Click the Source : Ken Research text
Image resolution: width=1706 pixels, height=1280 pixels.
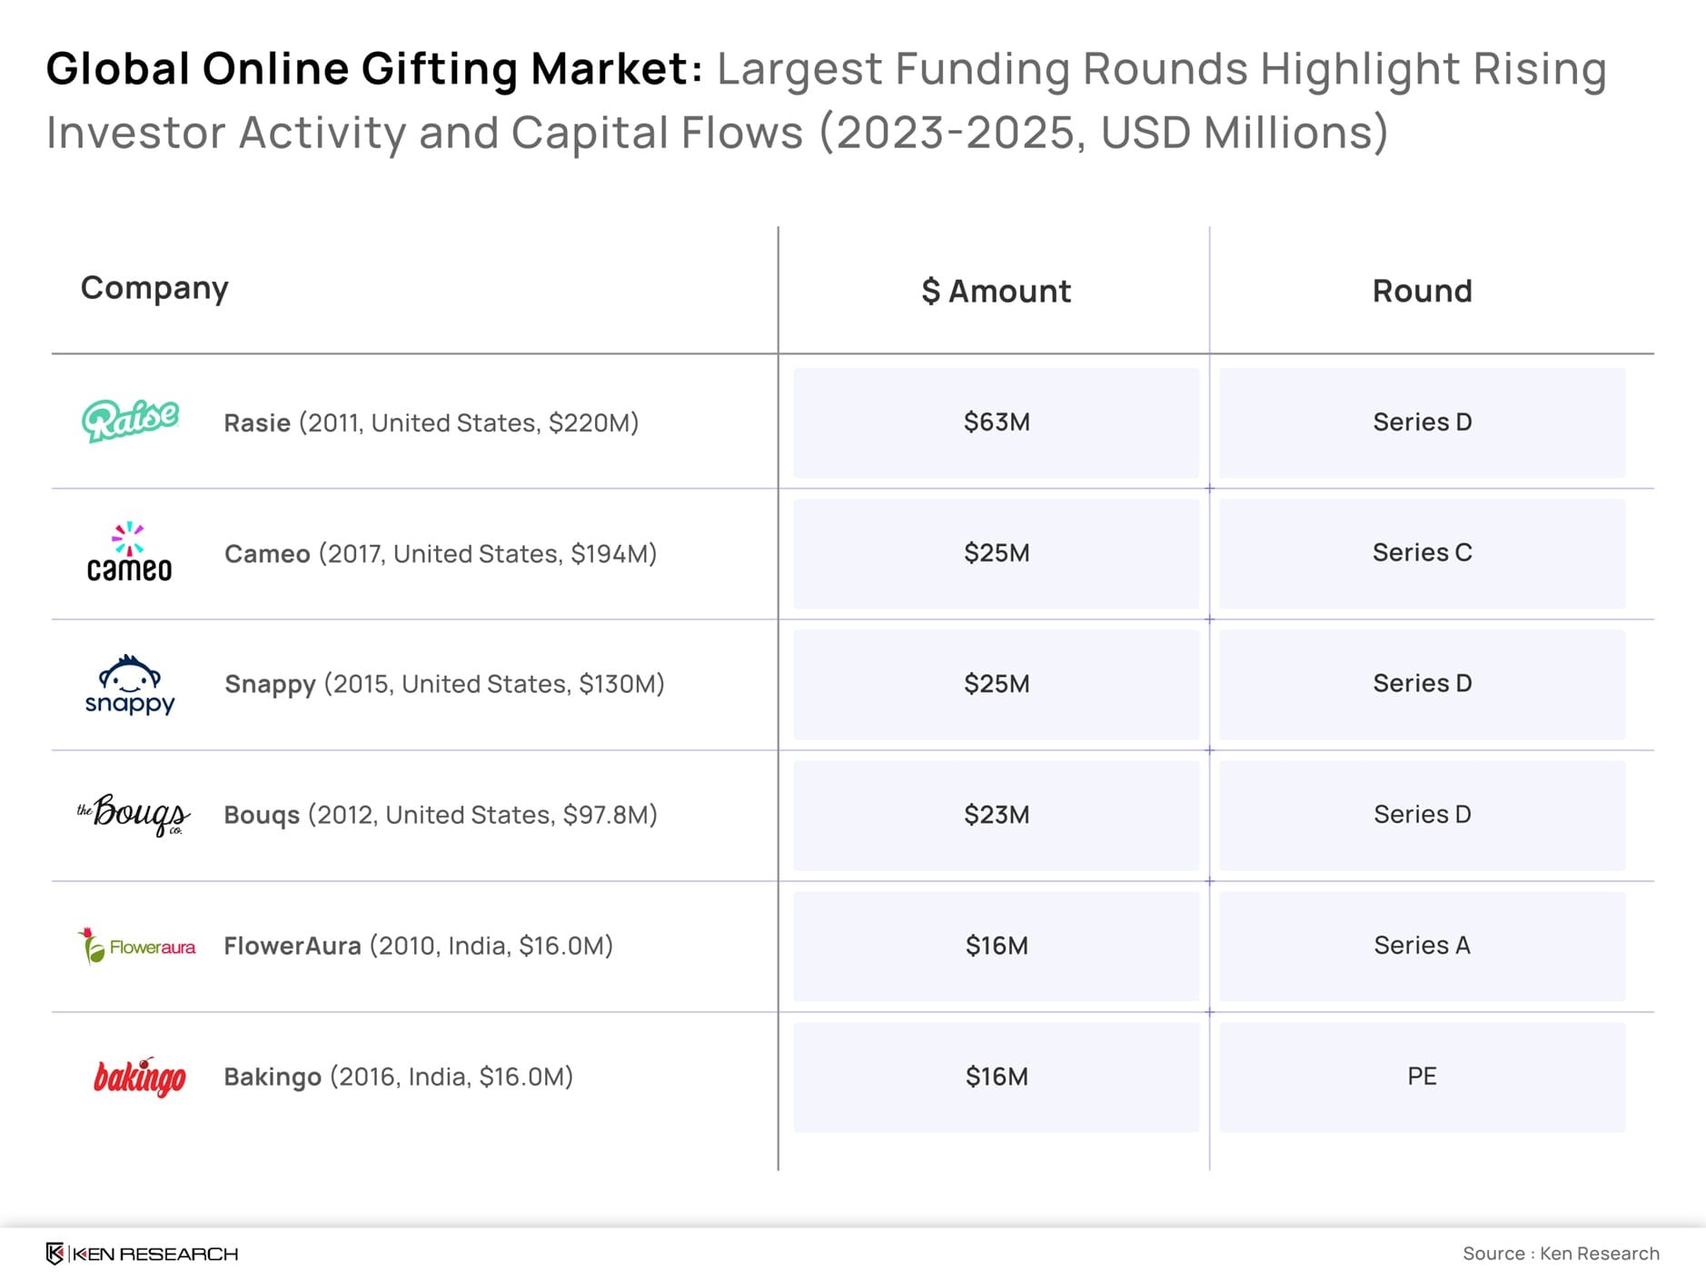click(1561, 1254)
